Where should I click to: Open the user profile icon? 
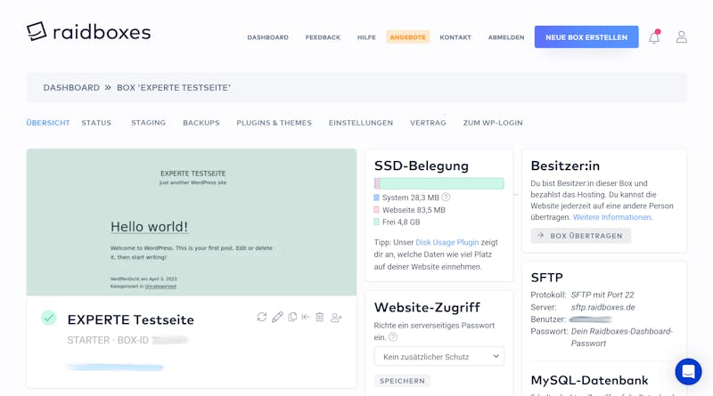681,36
